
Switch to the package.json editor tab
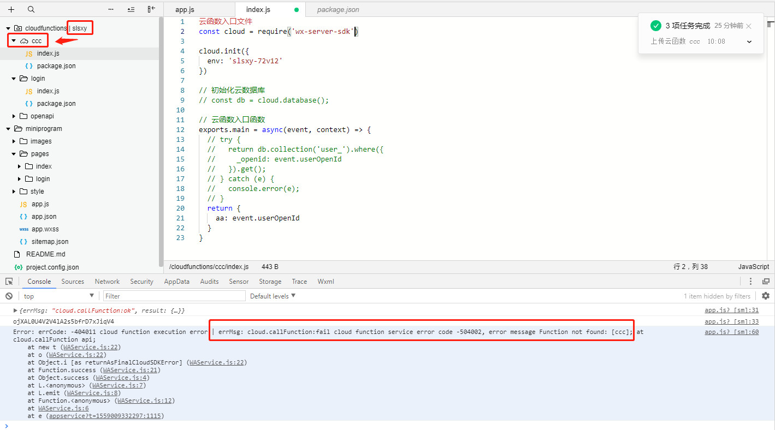point(338,10)
